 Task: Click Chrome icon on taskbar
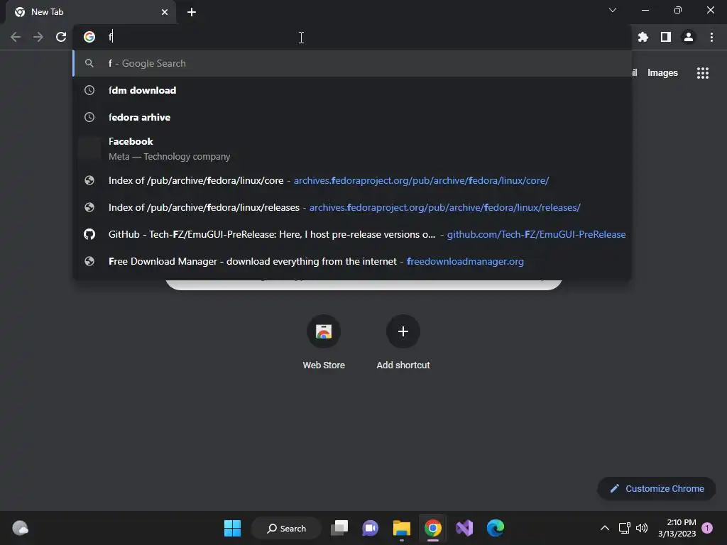(432, 528)
